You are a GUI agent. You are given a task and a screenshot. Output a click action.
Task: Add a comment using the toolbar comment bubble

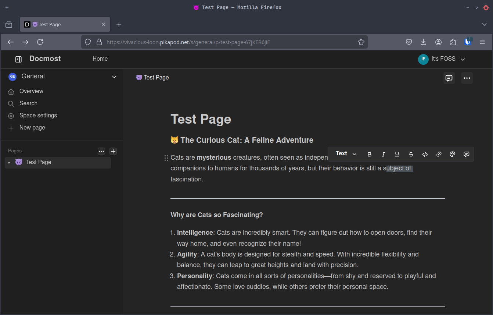pyautogui.click(x=466, y=154)
